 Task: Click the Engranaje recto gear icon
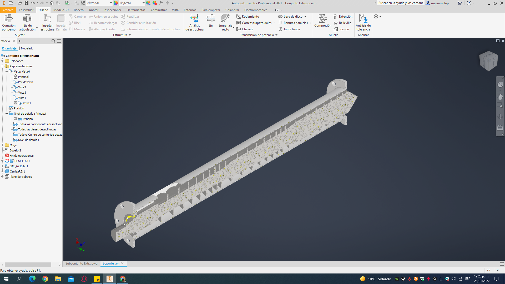[x=225, y=18]
